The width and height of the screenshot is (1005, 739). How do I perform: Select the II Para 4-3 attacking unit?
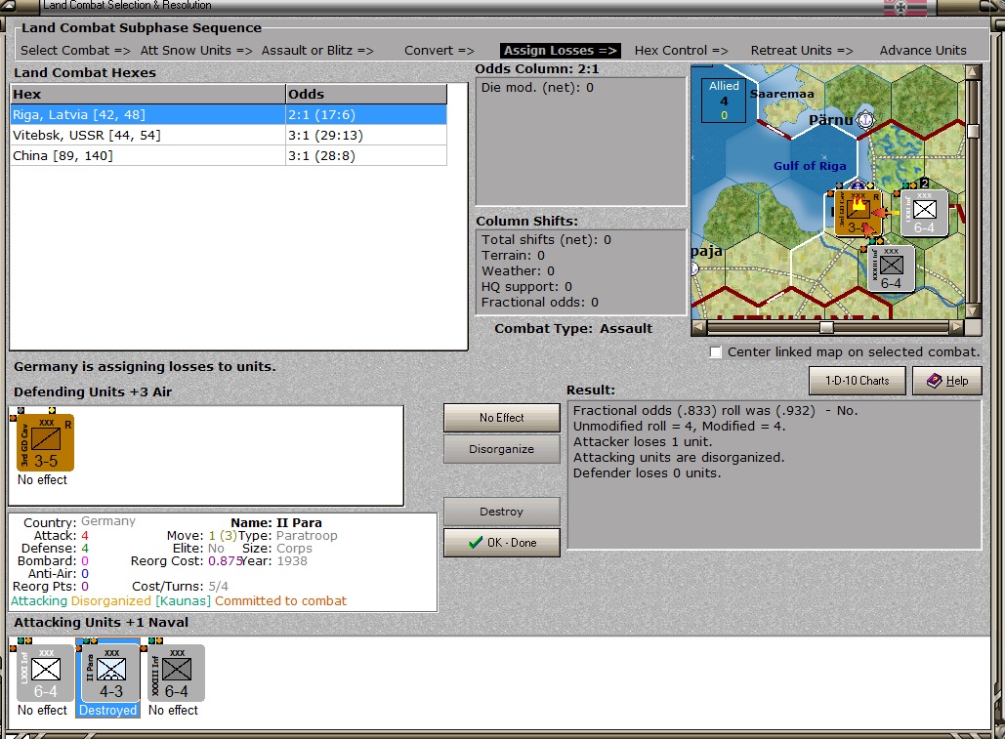(x=111, y=673)
